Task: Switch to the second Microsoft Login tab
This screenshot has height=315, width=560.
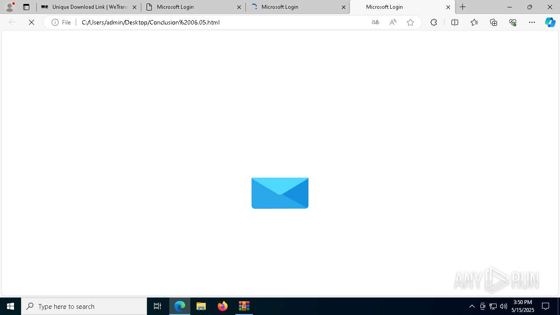Action: (193, 7)
